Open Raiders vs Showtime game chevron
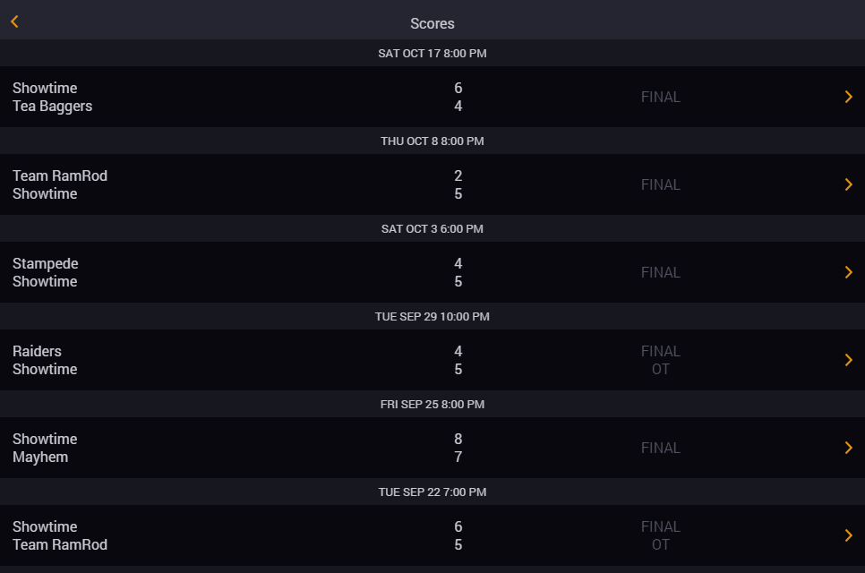This screenshot has width=865, height=573. (x=849, y=360)
